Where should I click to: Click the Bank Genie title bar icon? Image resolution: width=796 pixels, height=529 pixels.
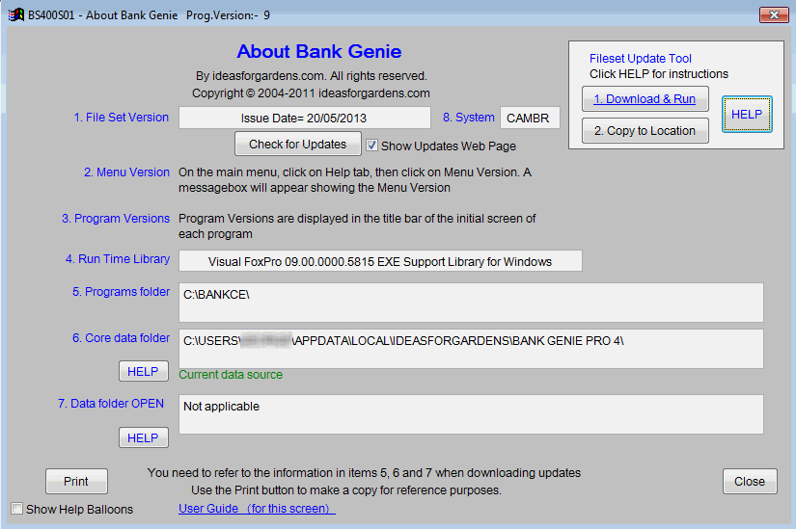click(x=15, y=14)
